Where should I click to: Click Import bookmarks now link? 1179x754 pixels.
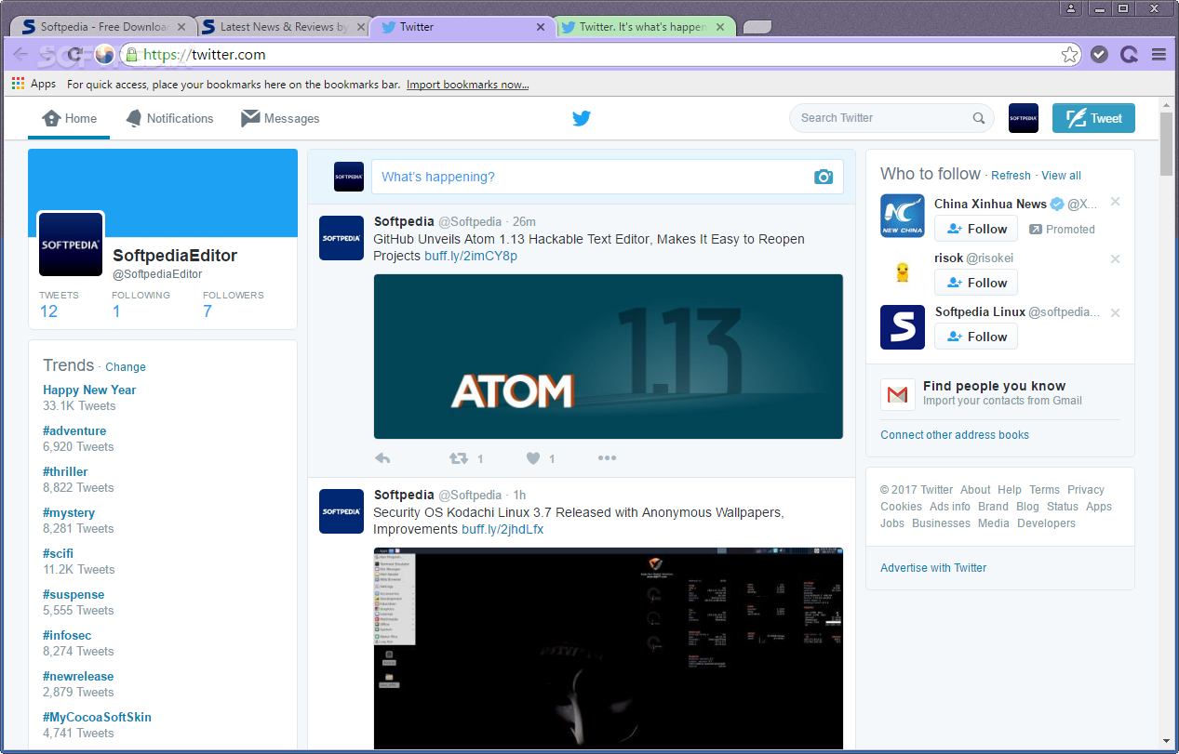click(x=468, y=85)
